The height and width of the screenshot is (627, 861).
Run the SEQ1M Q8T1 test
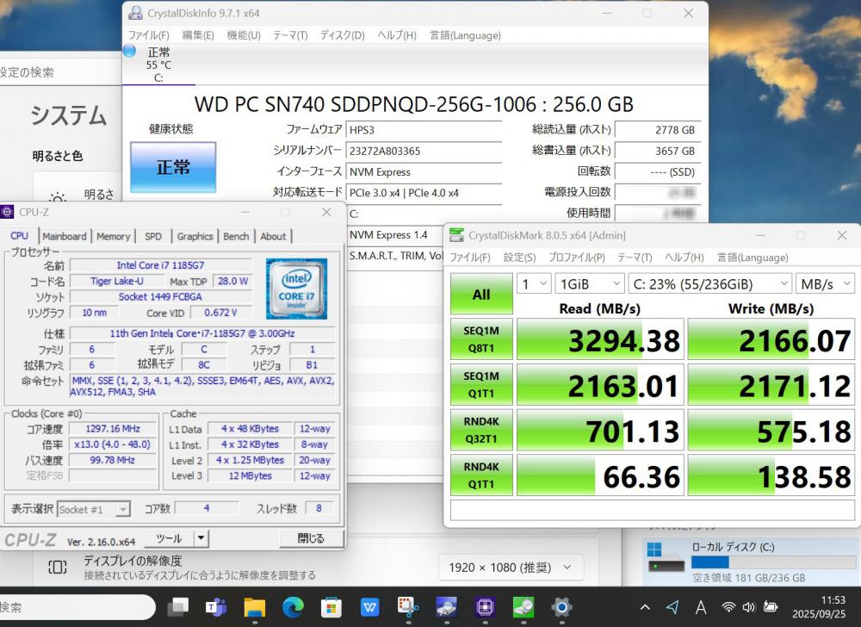click(x=481, y=338)
